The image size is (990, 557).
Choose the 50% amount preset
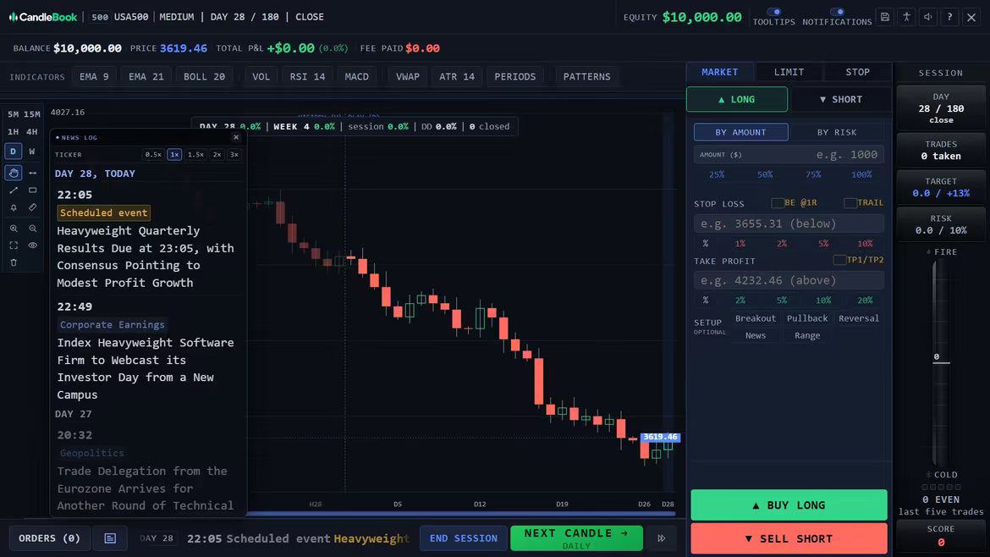(x=765, y=174)
